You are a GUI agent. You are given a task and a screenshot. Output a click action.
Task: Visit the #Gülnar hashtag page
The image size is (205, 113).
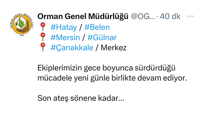coord(102,37)
